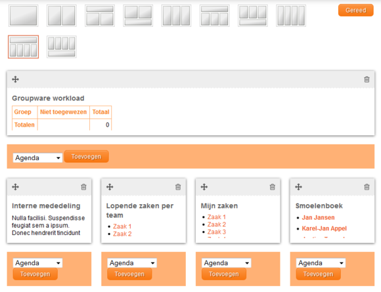This screenshot has width=381, height=292.
Task: Open Zaak 2 link under Mijn zaken
Action: click(217, 224)
